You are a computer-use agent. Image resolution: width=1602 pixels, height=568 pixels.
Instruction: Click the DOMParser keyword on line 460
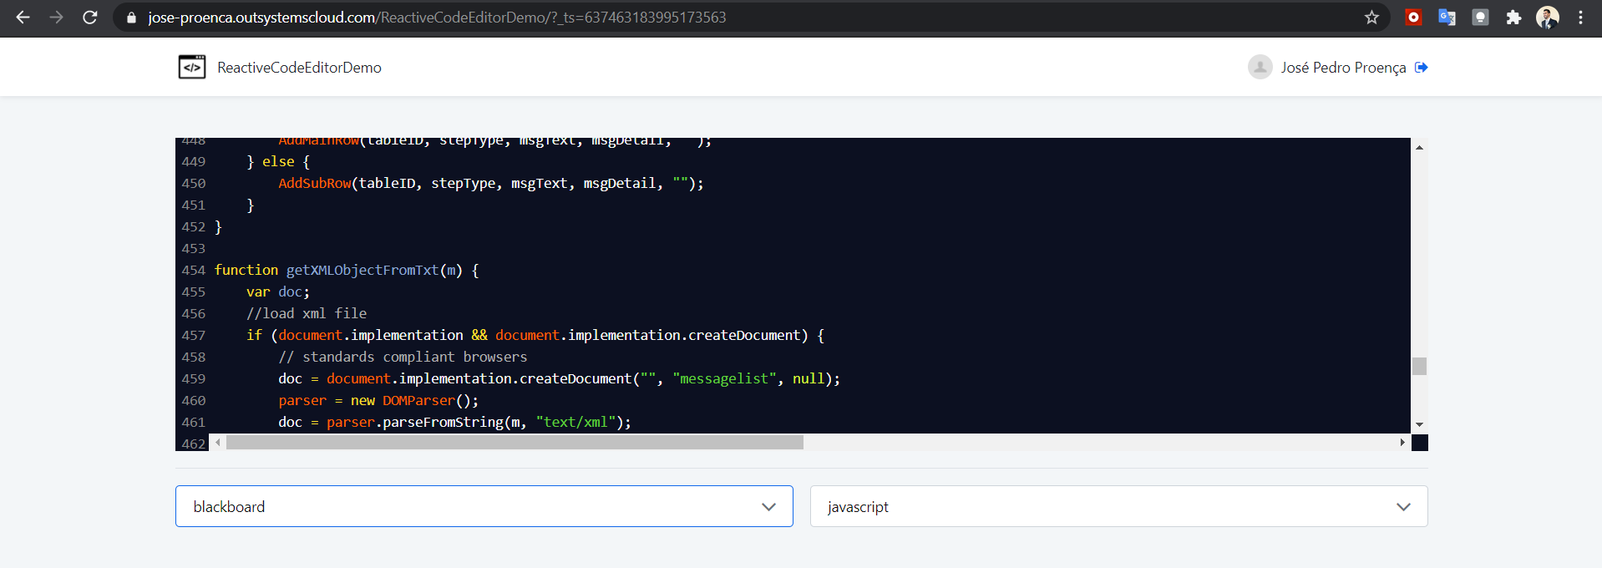(418, 400)
